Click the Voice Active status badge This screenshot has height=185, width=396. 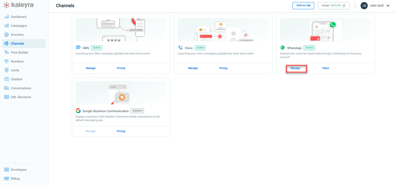[200, 48]
